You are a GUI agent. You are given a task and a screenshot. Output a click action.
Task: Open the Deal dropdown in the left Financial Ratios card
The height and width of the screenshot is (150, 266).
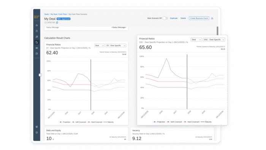point(99,46)
